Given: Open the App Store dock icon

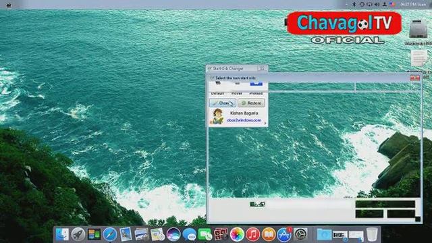Looking at the screenshot, I should (x=284, y=234).
